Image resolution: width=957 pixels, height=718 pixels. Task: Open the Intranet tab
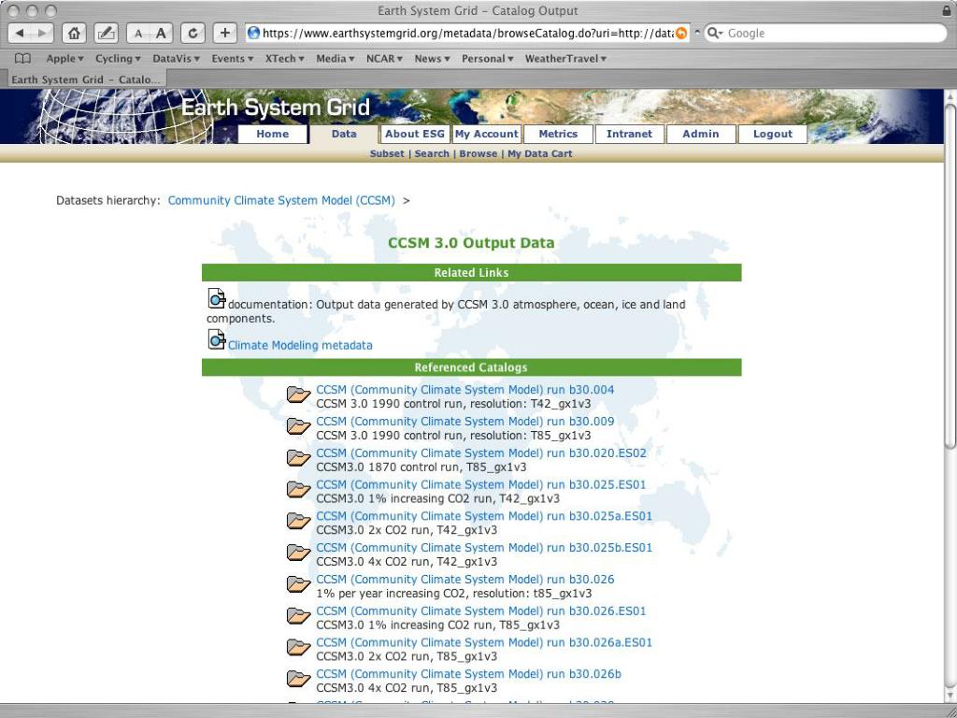pyautogui.click(x=629, y=134)
